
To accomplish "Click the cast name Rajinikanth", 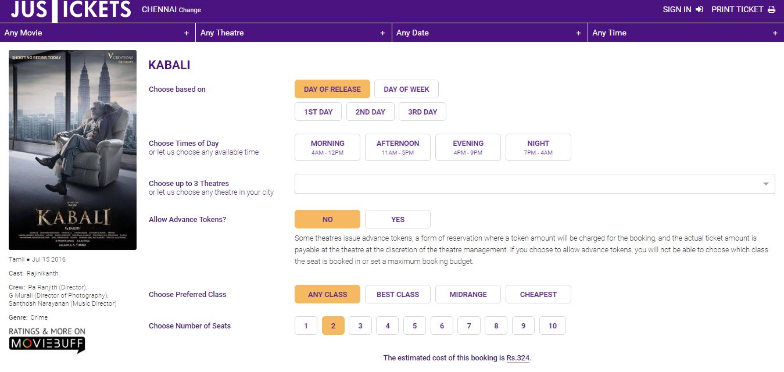I will [x=42, y=273].
